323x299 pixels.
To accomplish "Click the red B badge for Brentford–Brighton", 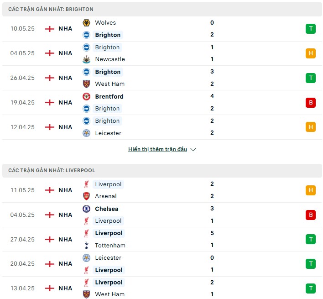I will pyautogui.click(x=311, y=103).
